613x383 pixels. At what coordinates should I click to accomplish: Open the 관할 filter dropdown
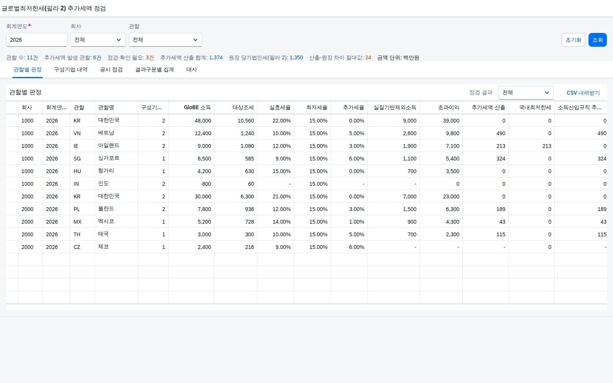click(x=166, y=40)
